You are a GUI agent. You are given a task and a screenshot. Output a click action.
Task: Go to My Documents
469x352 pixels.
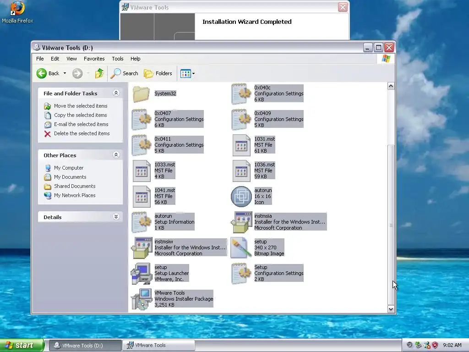[70, 177]
